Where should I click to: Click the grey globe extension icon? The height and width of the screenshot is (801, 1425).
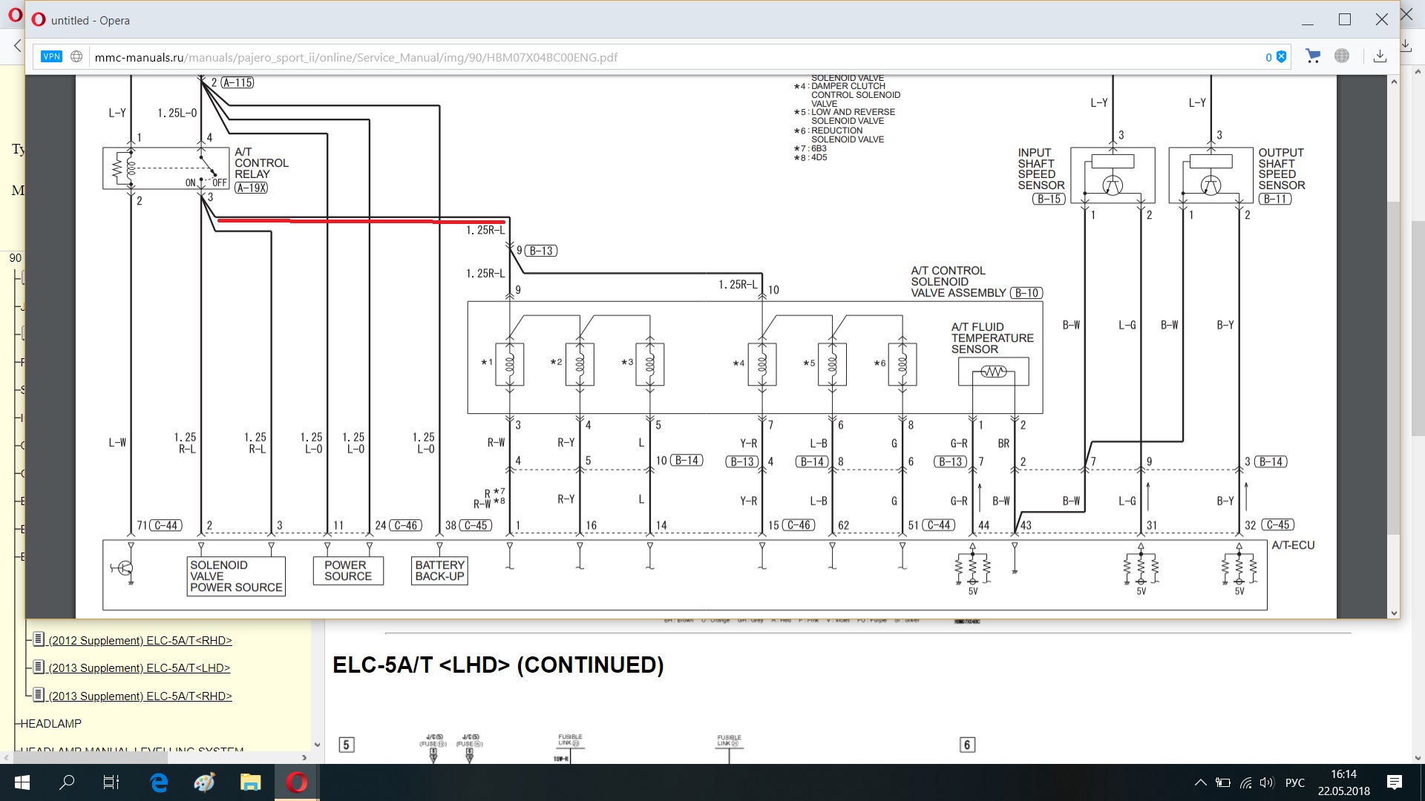point(1342,56)
